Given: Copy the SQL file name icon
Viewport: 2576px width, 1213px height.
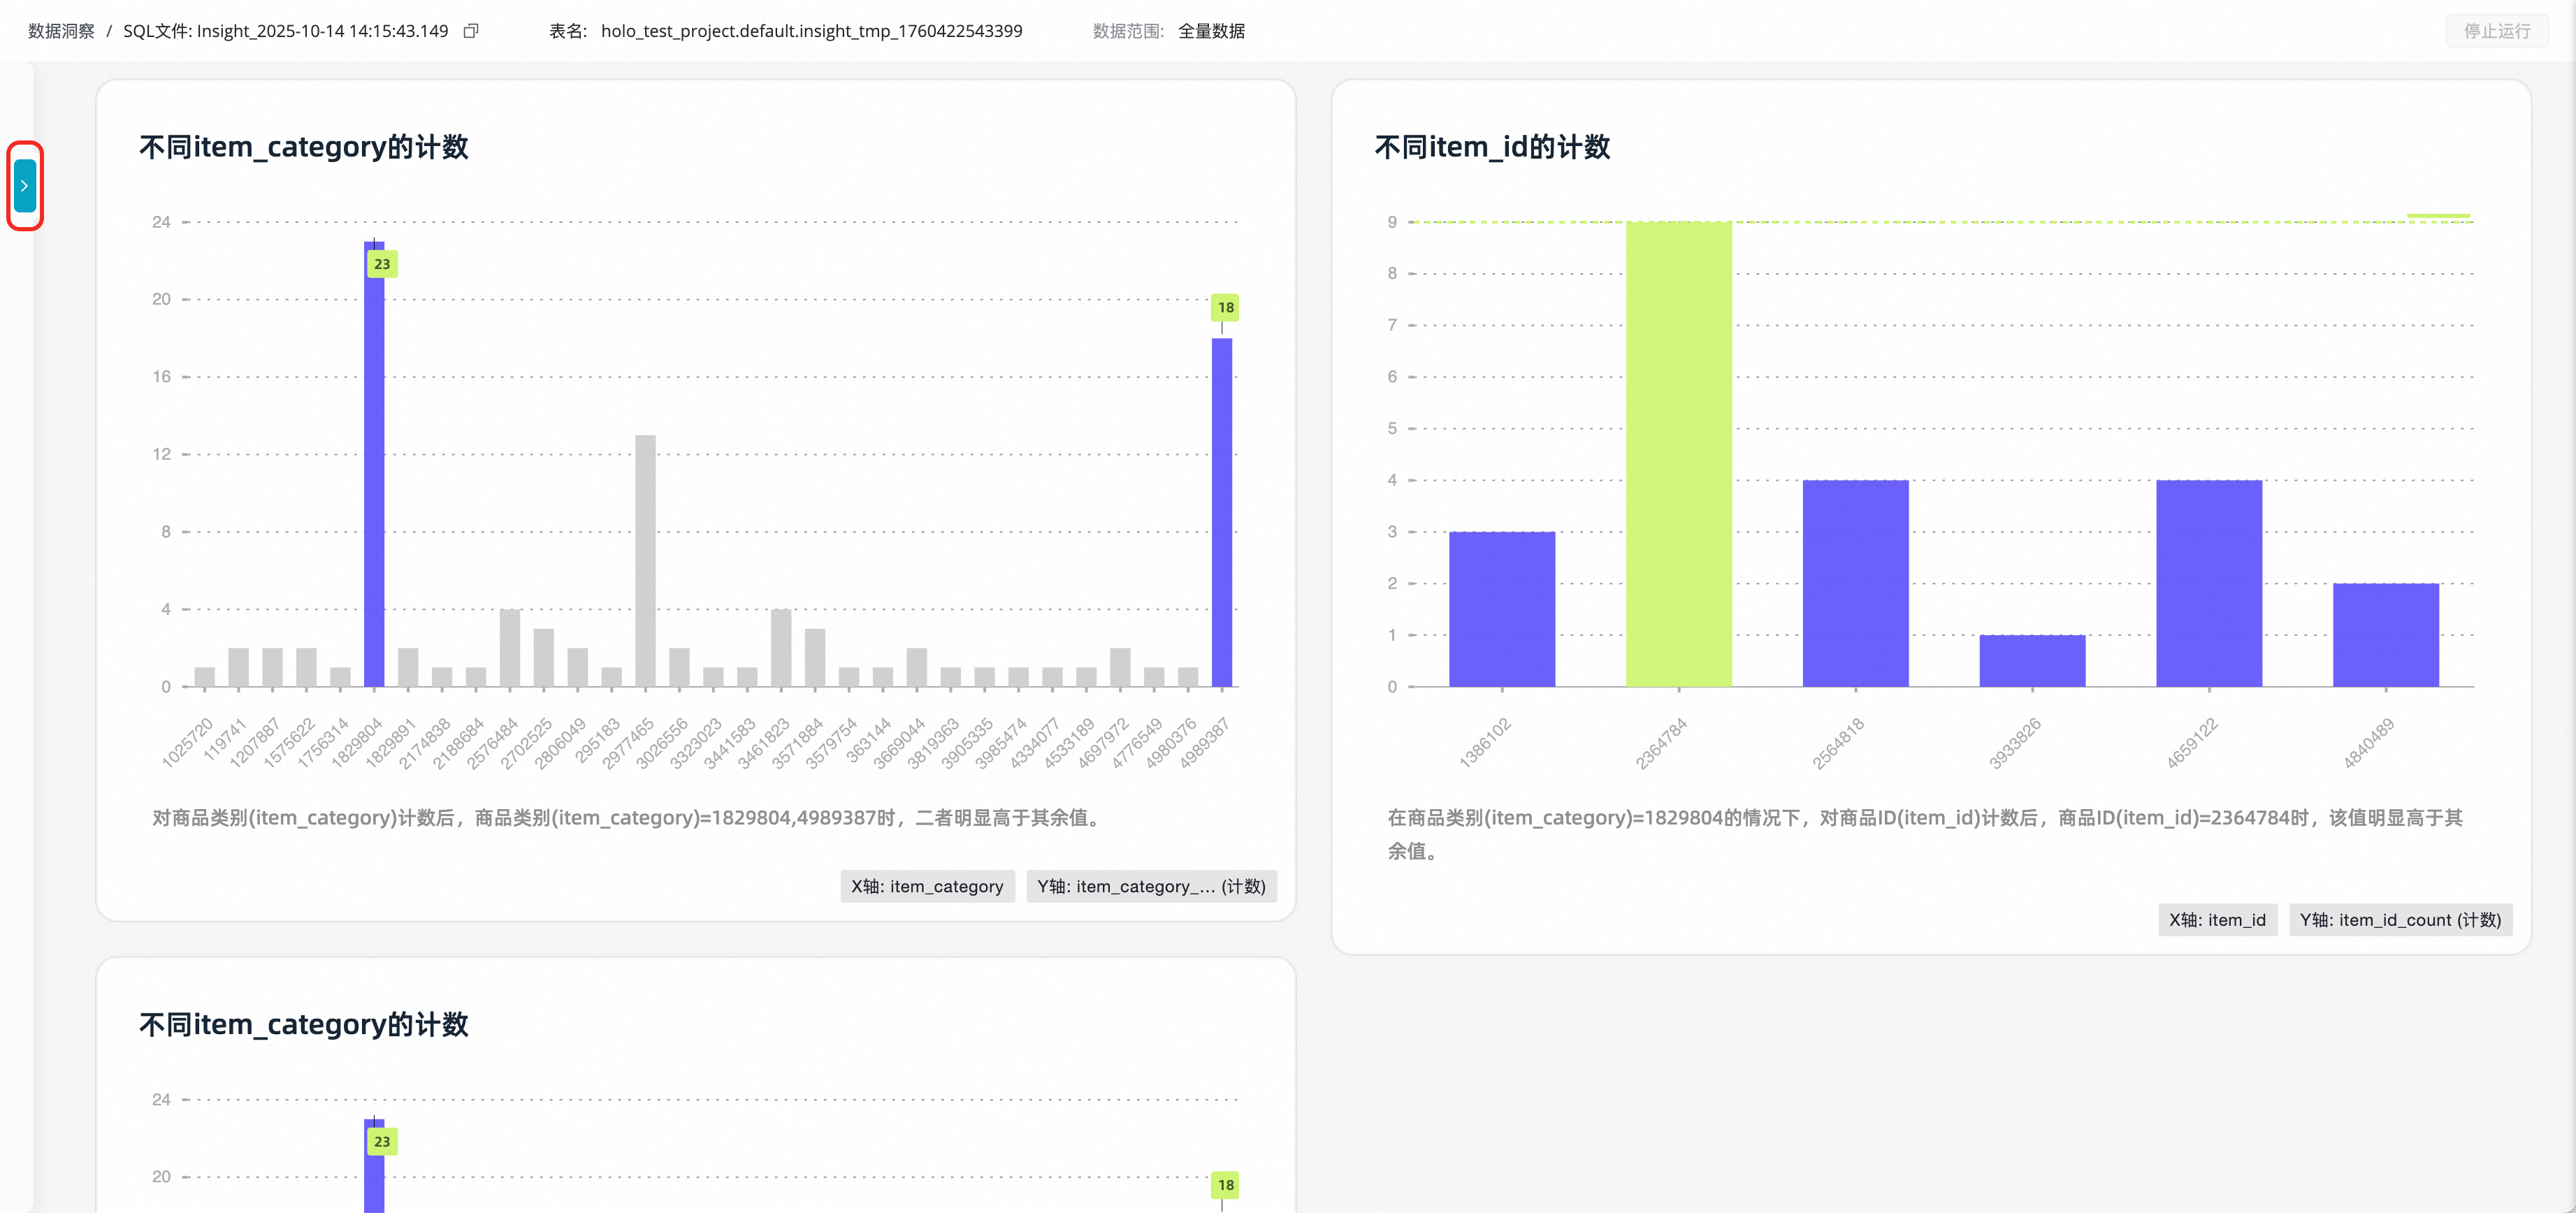Looking at the screenshot, I should tap(471, 31).
